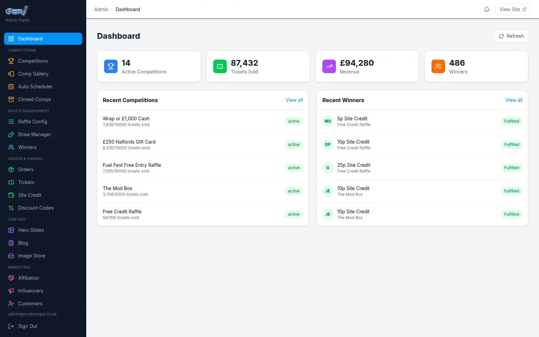Click the notification bell icon
This screenshot has width=539, height=337.
coord(487,9)
